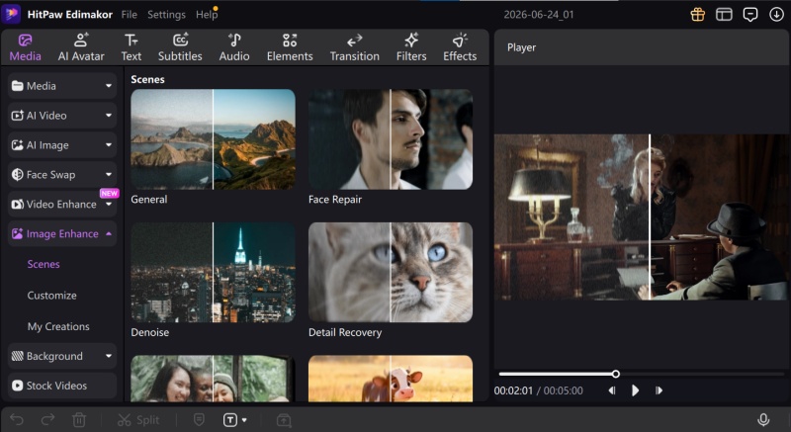This screenshot has height=432, width=791.
Task: Click the download circle icon
Action: tap(776, 14)
